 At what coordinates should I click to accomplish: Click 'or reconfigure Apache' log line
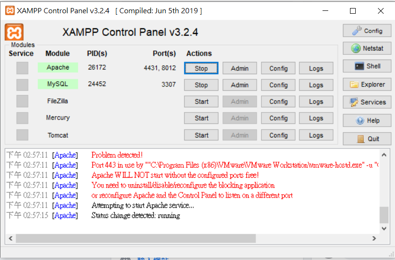pos(192,195)
